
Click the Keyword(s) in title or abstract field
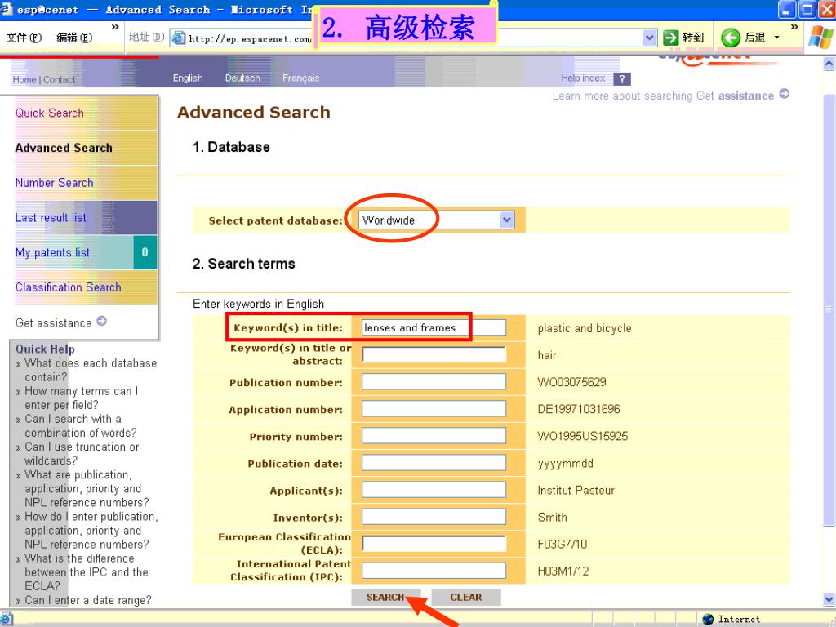pos(434,354)
